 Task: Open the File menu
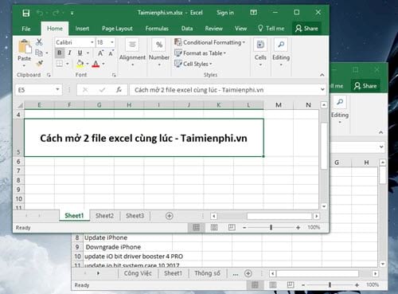point(26,29)
